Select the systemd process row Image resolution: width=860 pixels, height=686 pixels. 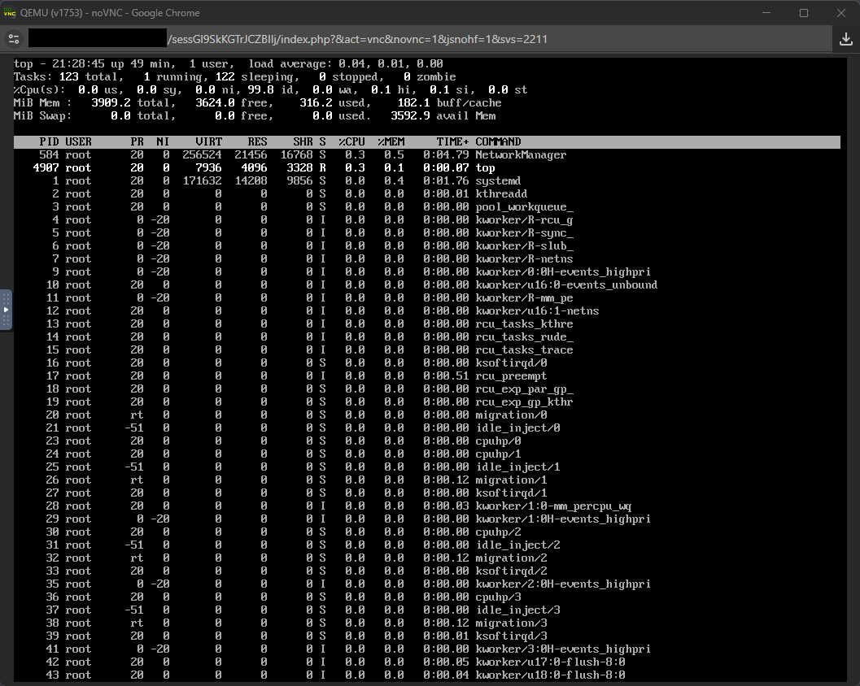[426, 180]
